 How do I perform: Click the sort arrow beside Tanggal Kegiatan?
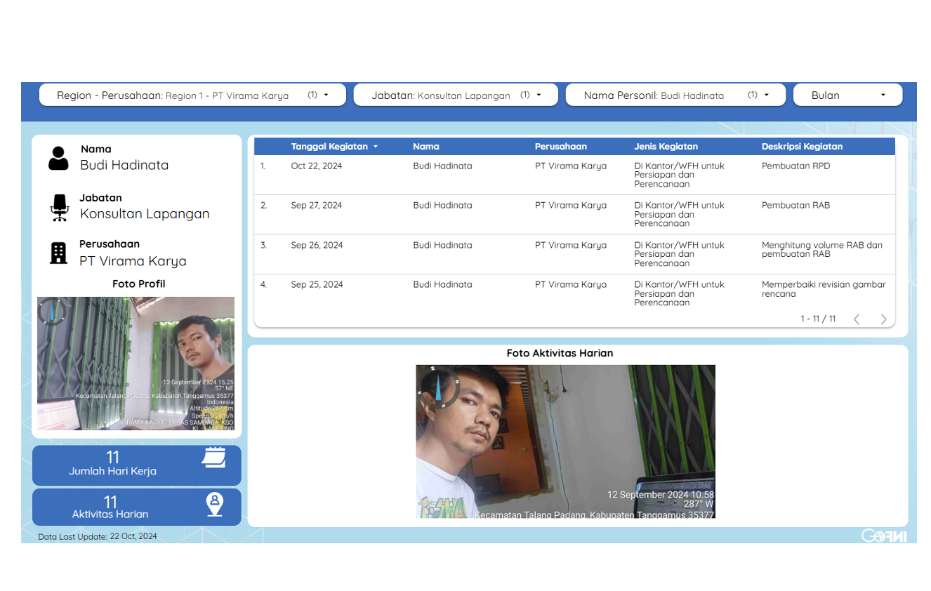376,147
